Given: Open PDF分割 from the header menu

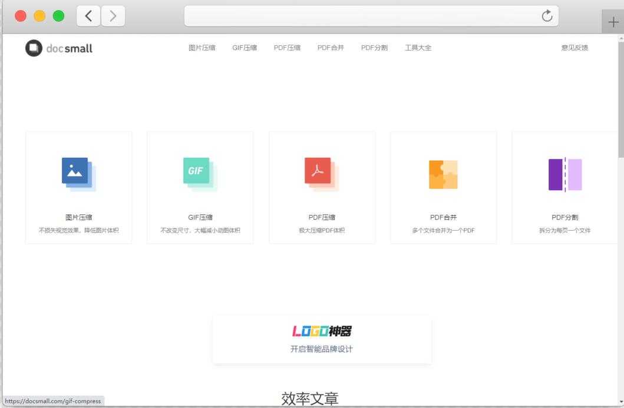Looking at the screenshot, I should tap(374, 48).
